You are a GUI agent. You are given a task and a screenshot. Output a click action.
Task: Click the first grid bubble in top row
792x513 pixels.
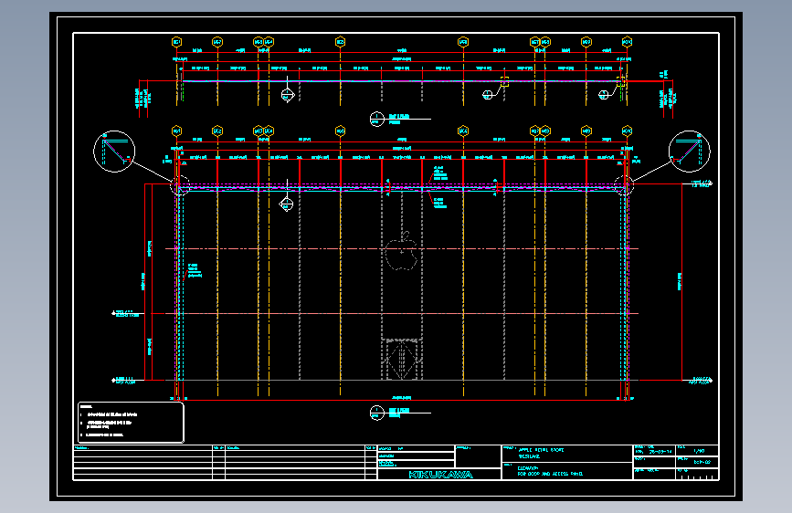click(177, 42)
